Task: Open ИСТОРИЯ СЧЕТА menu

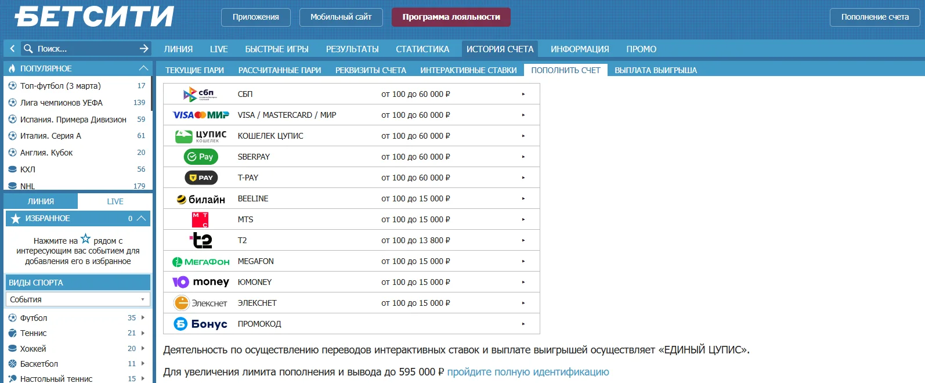Action: [500, 49]
